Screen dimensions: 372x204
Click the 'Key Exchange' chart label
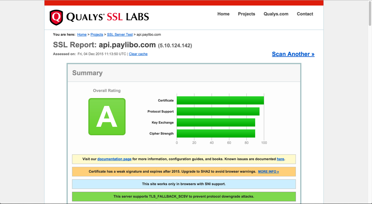(x=163, y=123)
